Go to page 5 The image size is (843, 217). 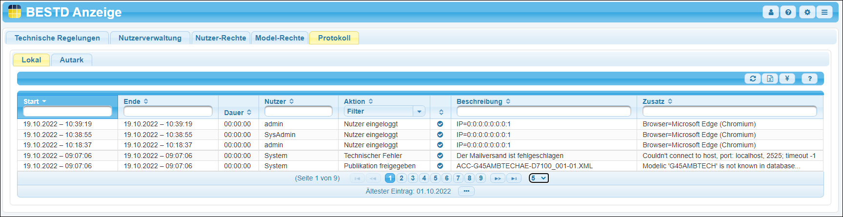click(x=436, y=178)
